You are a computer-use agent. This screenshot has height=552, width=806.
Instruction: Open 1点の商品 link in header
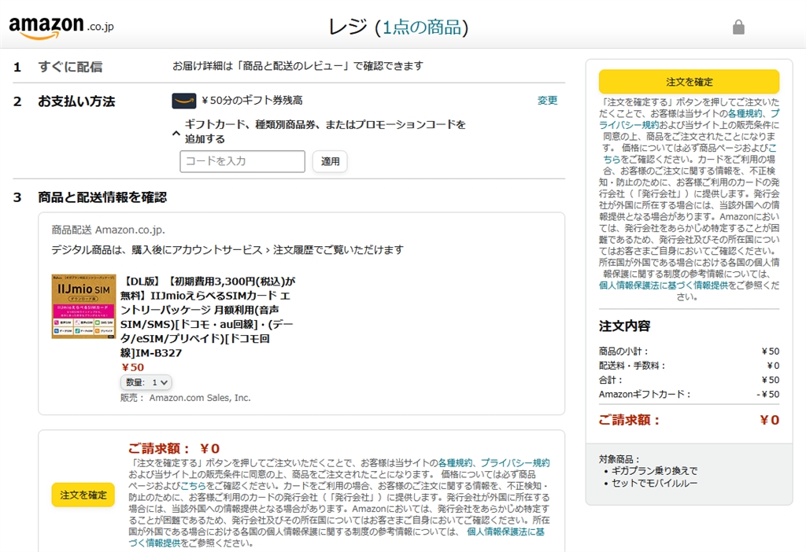pos(422,28)
